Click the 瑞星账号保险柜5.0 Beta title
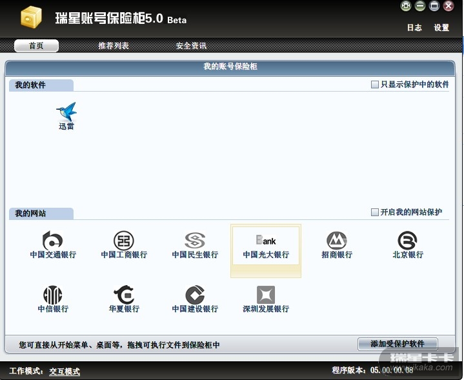This screenshot has width=464, height=380. [x=121, y=18]
